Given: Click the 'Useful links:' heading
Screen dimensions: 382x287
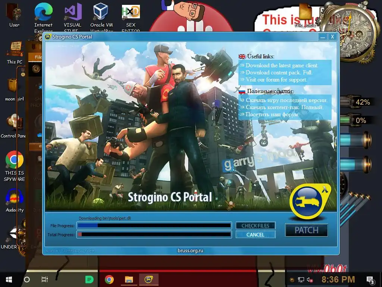Looking at the screenshot, I should click(261, 56).
